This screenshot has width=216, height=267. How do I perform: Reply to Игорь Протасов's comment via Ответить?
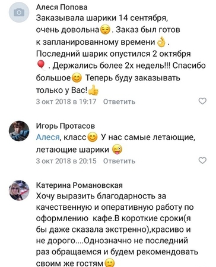119,161
